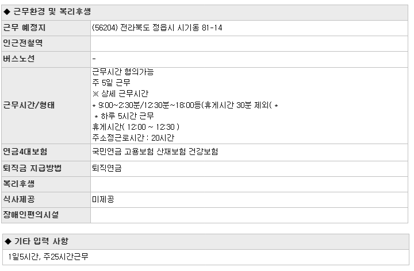Select the 장애인편의시설 label cell
414x271 pixels.
point(46,215)
